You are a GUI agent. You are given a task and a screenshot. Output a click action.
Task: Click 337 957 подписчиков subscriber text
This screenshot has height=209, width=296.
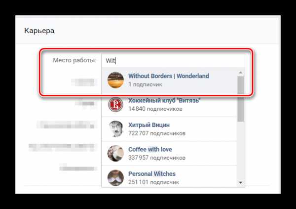[x=157, y=158]
